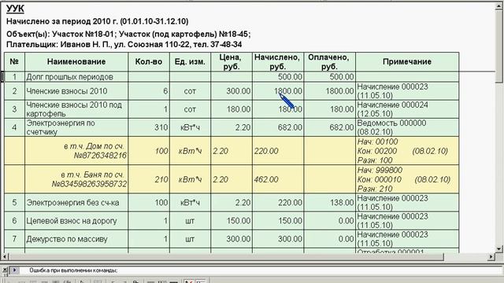
Task: Click the horizontal scrollbar left arrow
Action: point(5,257)
